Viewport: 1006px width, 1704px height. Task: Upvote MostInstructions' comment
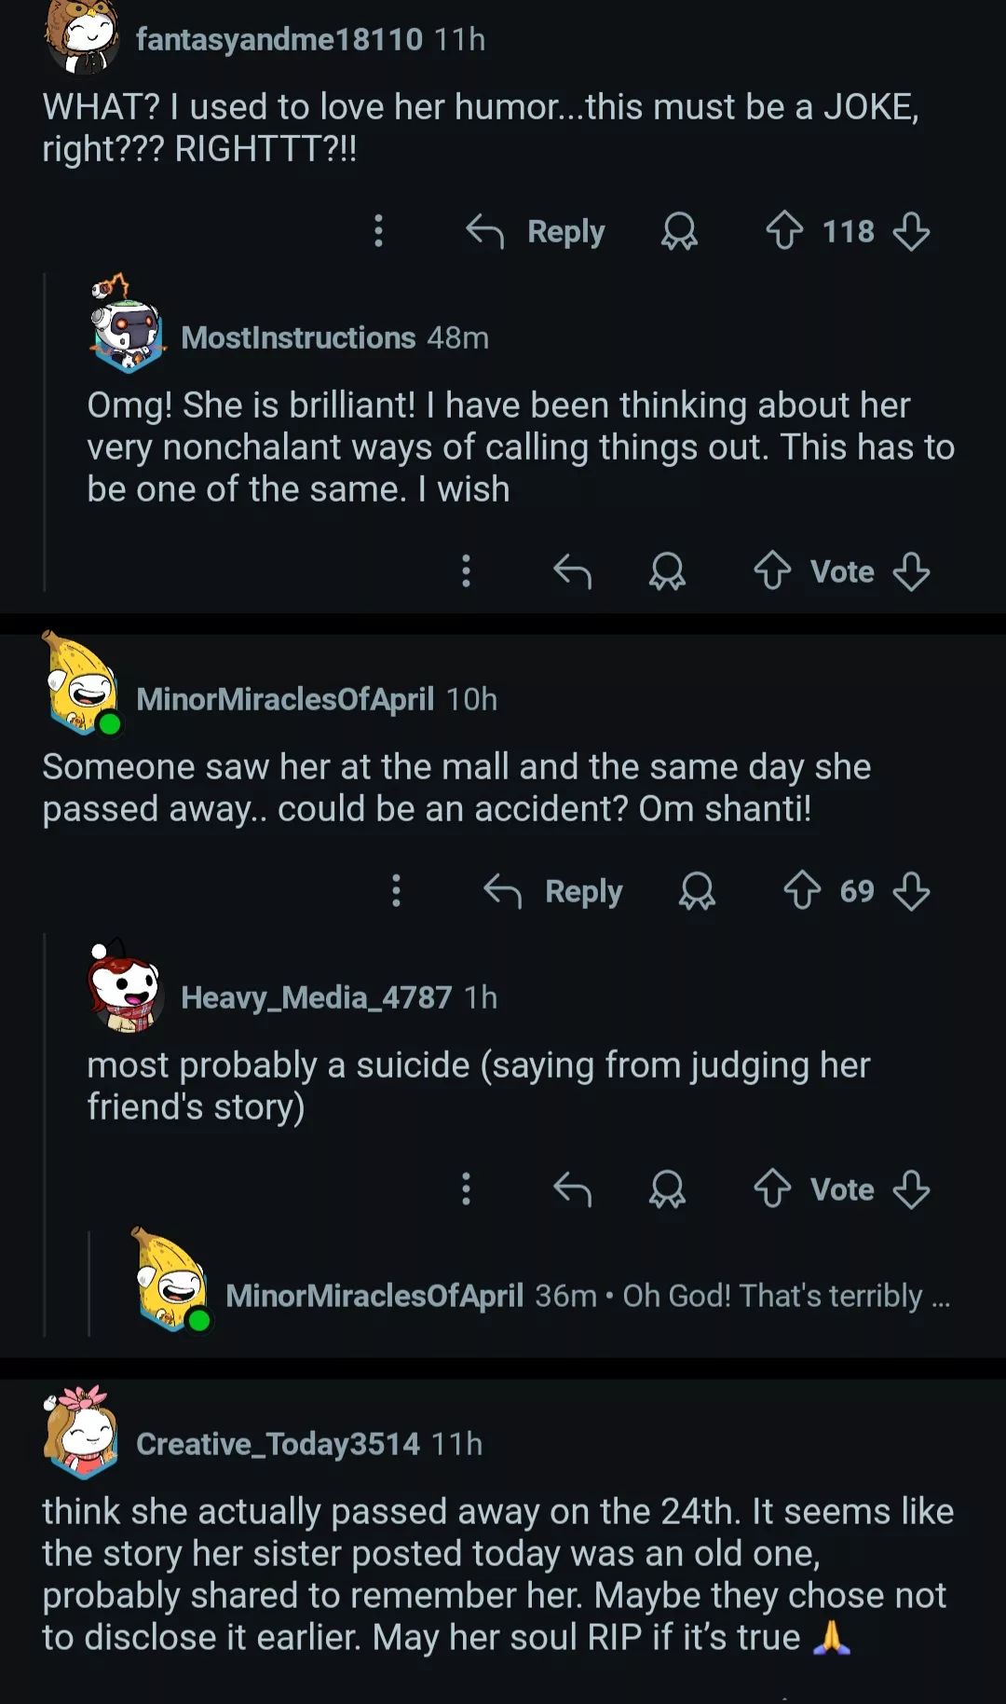772,570
